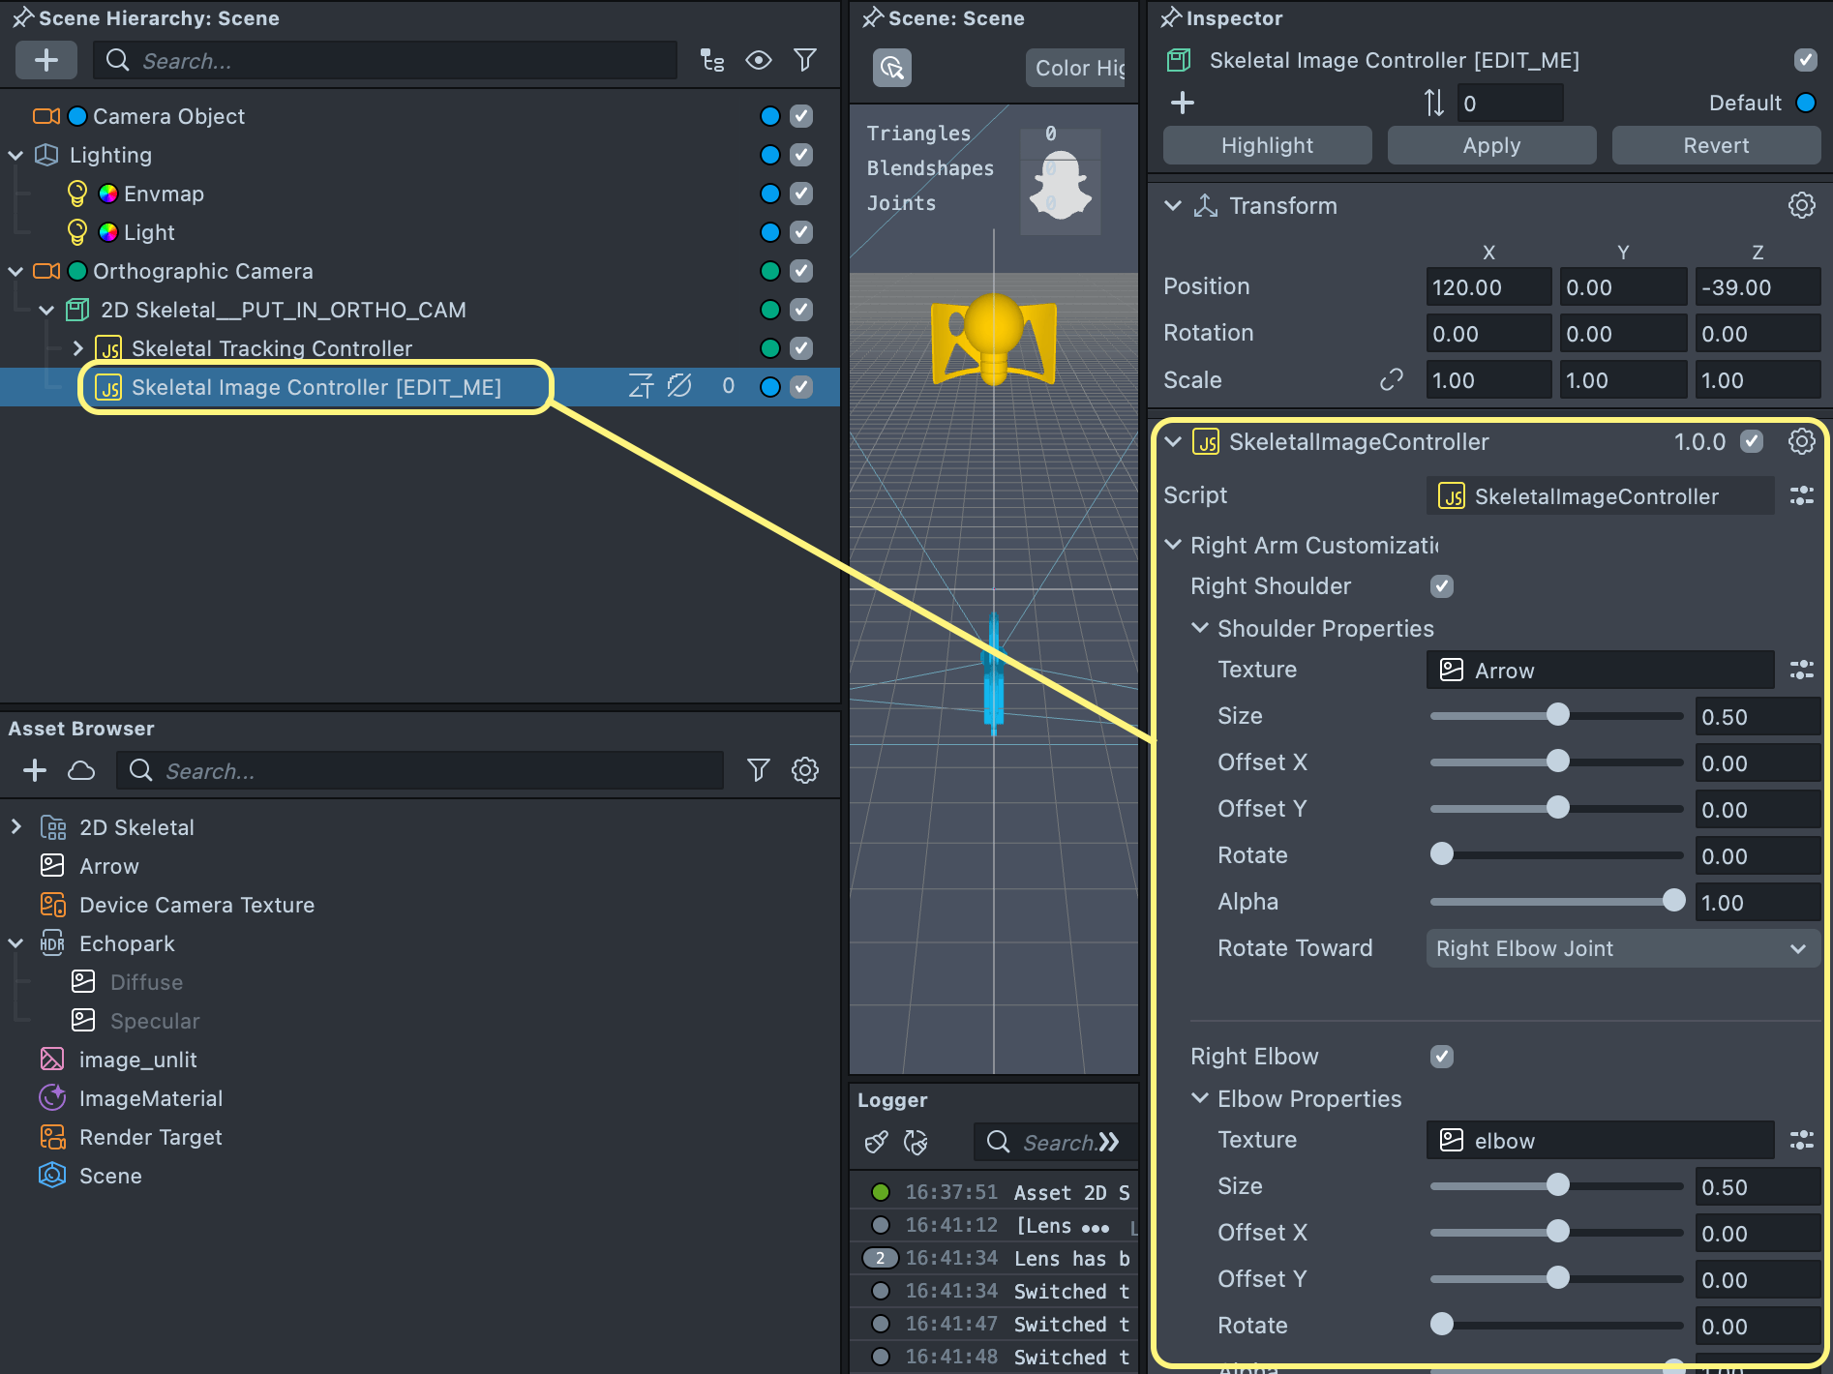The image size is (1833, 1374).
Task: Toggle the eye visibility filter in Scene Hierarchy
Action: tap(758, 60)
